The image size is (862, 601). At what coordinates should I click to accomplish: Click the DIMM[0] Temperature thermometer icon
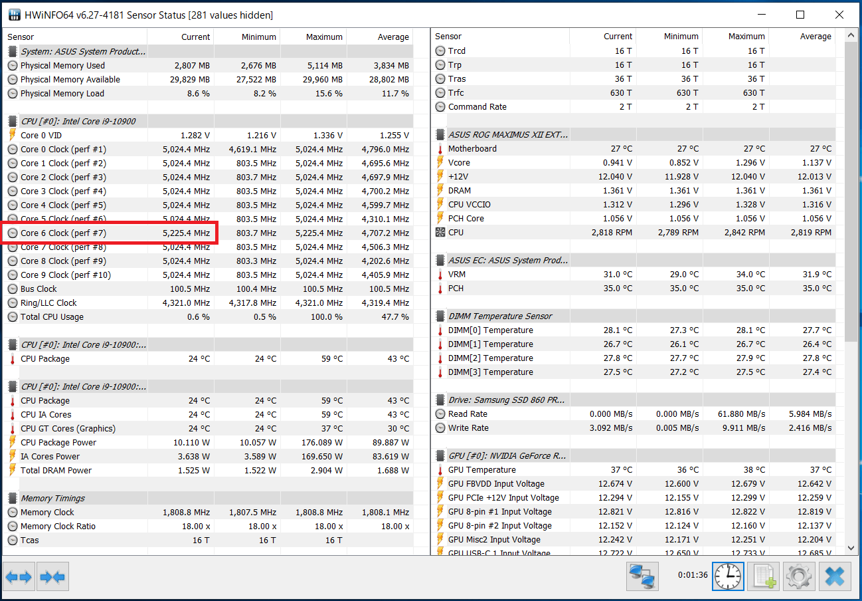click(440, 330)
